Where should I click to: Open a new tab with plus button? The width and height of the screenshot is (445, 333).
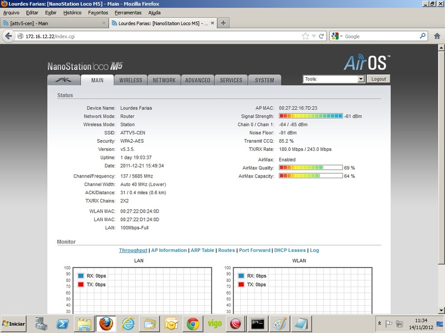point(224,23)
